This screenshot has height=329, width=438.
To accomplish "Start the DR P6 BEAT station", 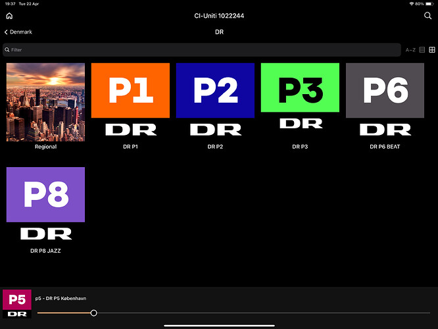I will tap(385, 100).
